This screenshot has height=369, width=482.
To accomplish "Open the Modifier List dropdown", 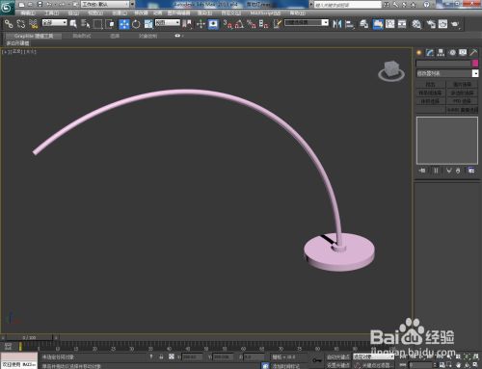I will coord(447,73).
